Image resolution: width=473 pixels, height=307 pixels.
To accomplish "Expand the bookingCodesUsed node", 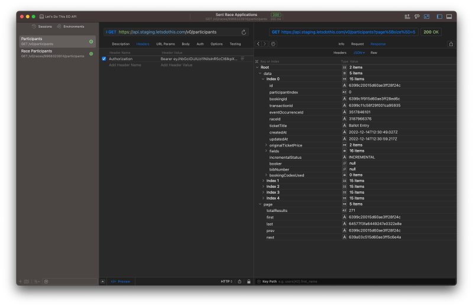I will pyautogui.click(x=266, y=175).
